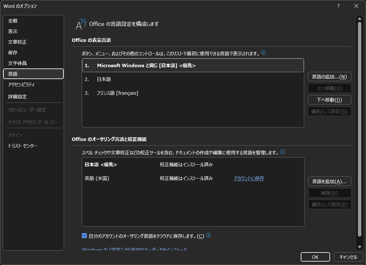Go to 文字体裁 settings
The image size is (366, 265).
[x=33, y=63]
